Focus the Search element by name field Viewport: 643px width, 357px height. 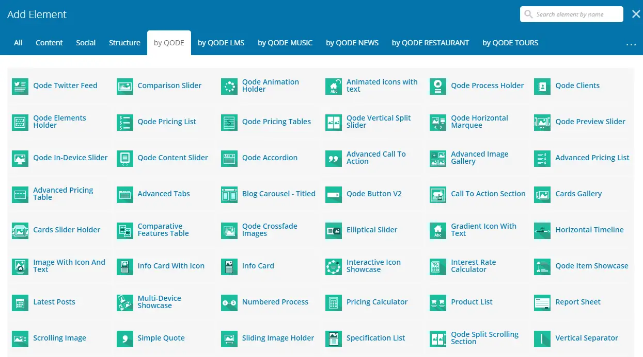click(572, 14)
